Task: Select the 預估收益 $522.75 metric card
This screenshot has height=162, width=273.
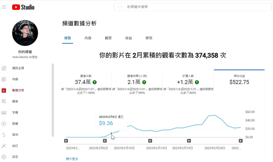Action: pyautogui.click(x=239, y=84)
